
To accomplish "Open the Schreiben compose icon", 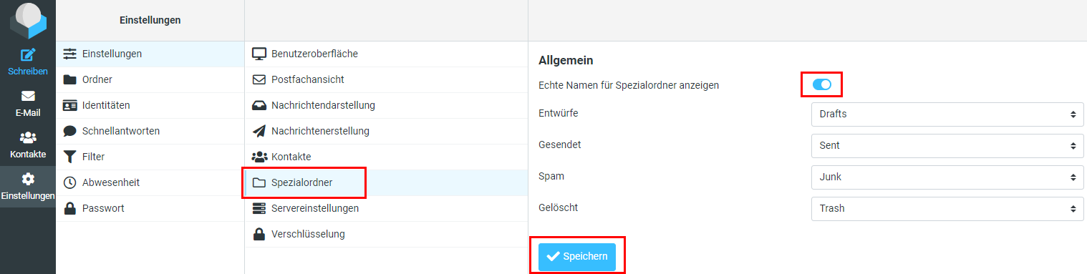I will pos(28,62).
